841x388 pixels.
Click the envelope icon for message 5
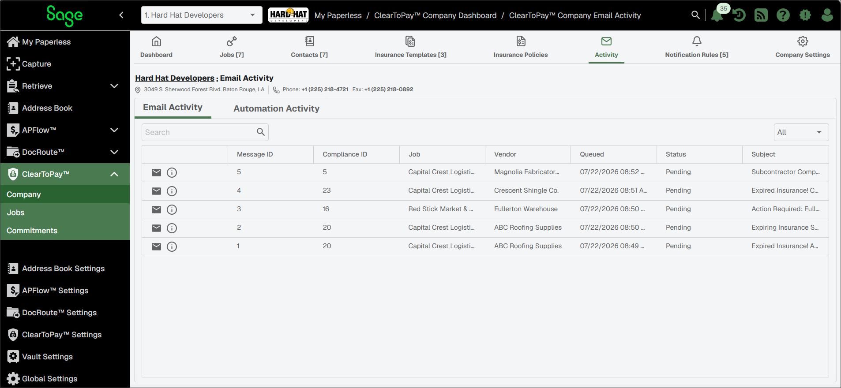[x=156, y=172]
